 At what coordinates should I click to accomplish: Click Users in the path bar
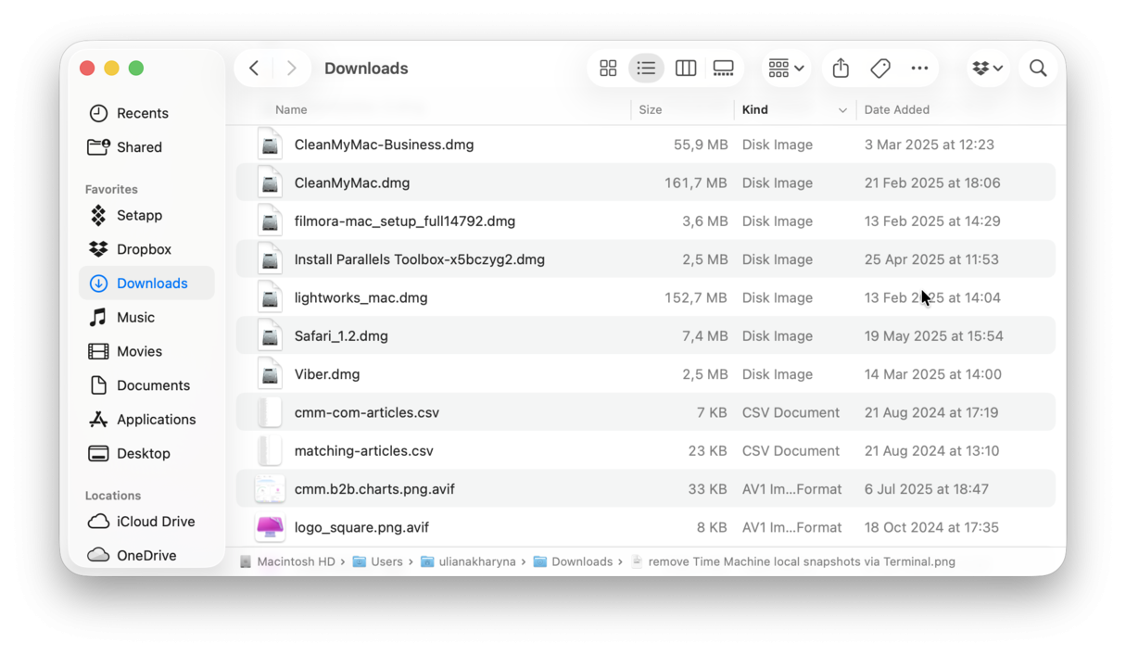click(387, 561)
